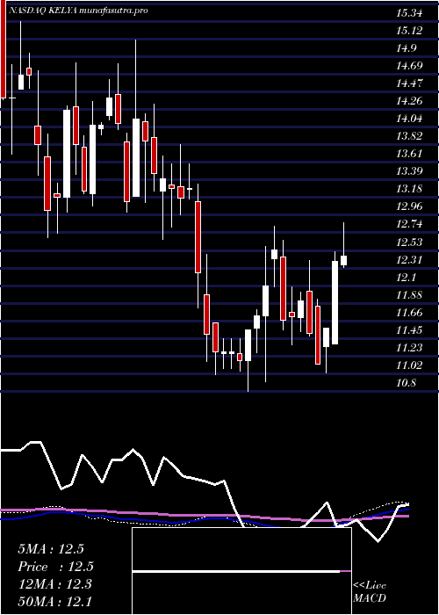Click the 13.39 price axis label
The width and height of the screenshot is (439, 615).
coord(409,171)
